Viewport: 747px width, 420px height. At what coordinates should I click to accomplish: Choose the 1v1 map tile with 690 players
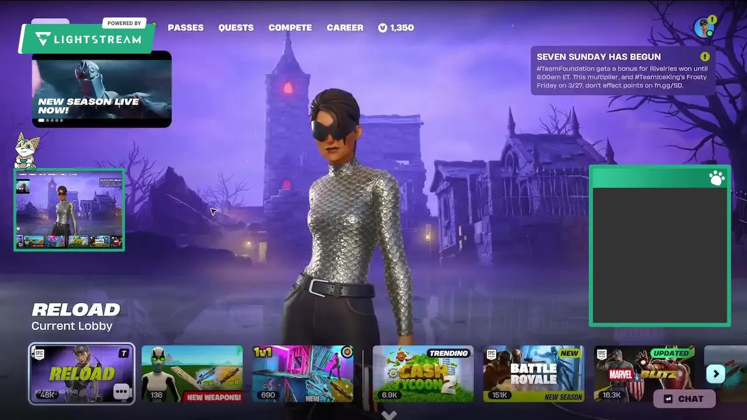pyautogui.click(x=303, y=373)
